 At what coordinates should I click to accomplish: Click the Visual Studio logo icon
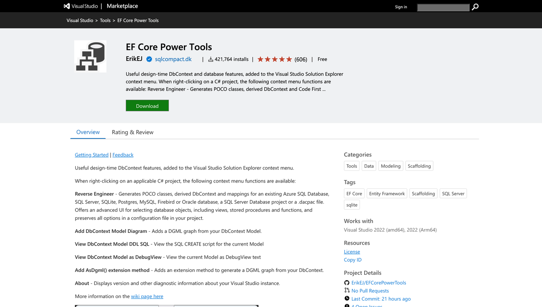[66, 6]
